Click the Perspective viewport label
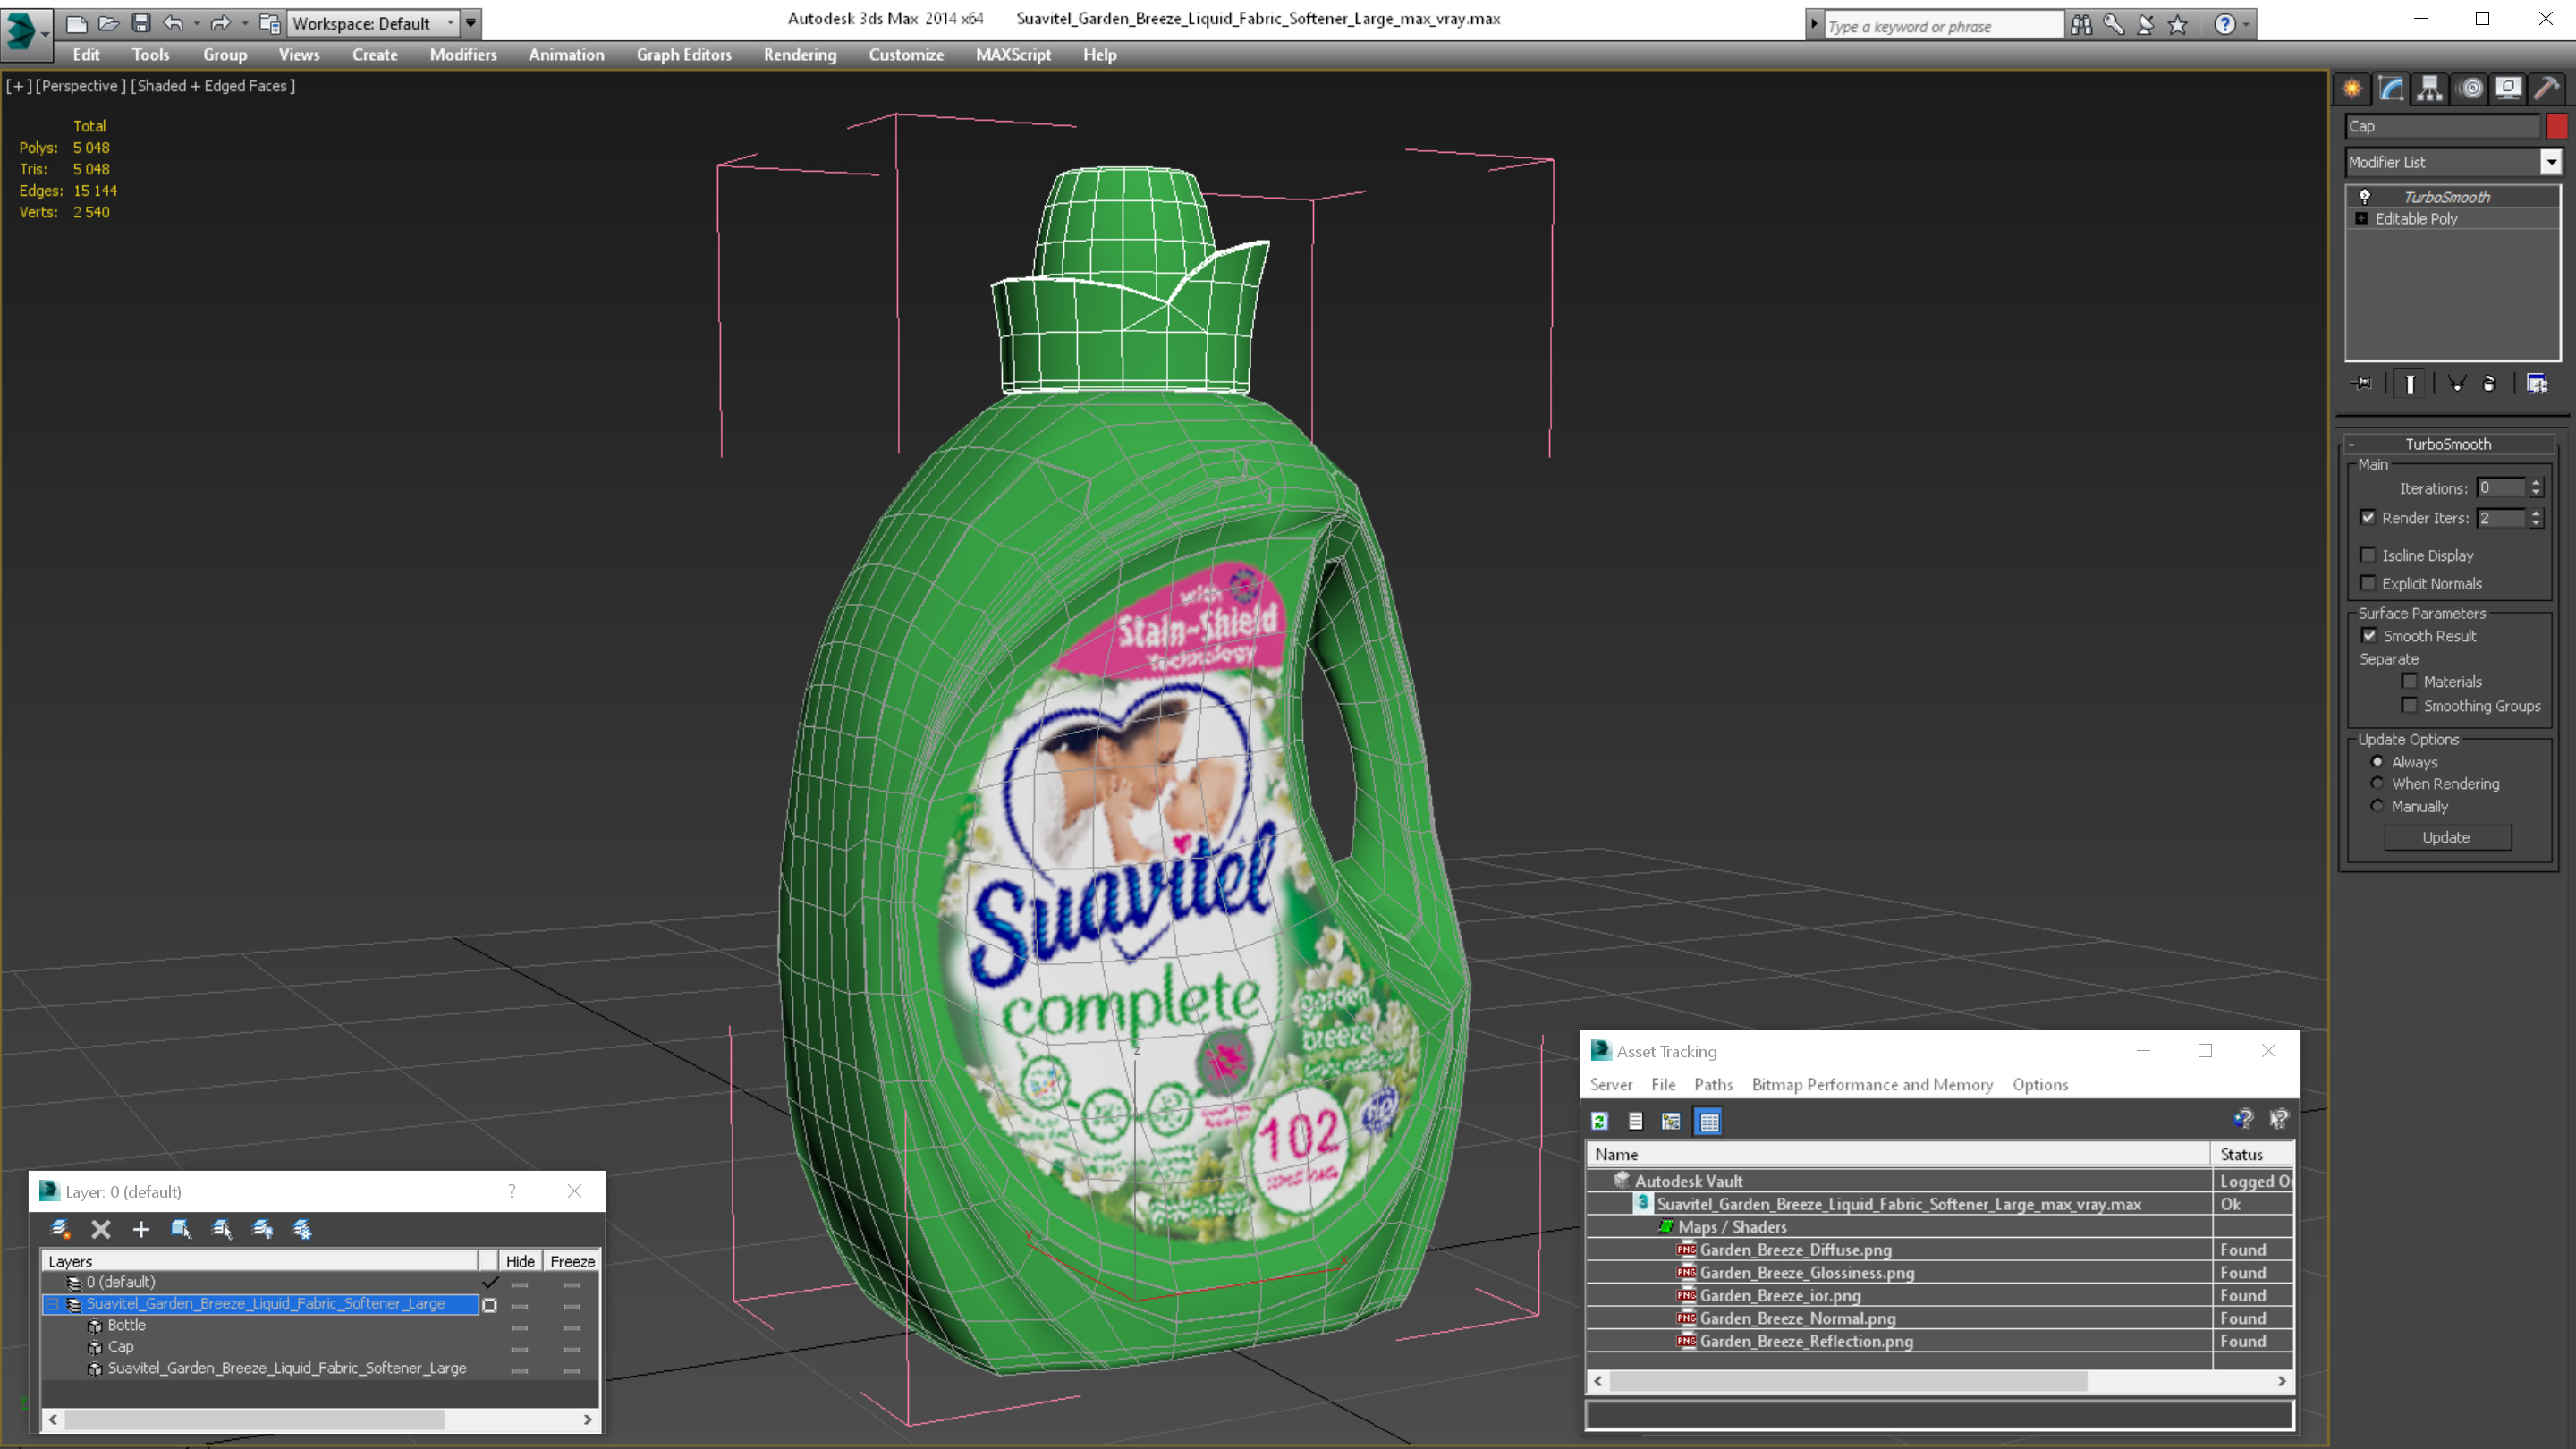Viewport: 2576px width, 1449px height. click(80, 86)
